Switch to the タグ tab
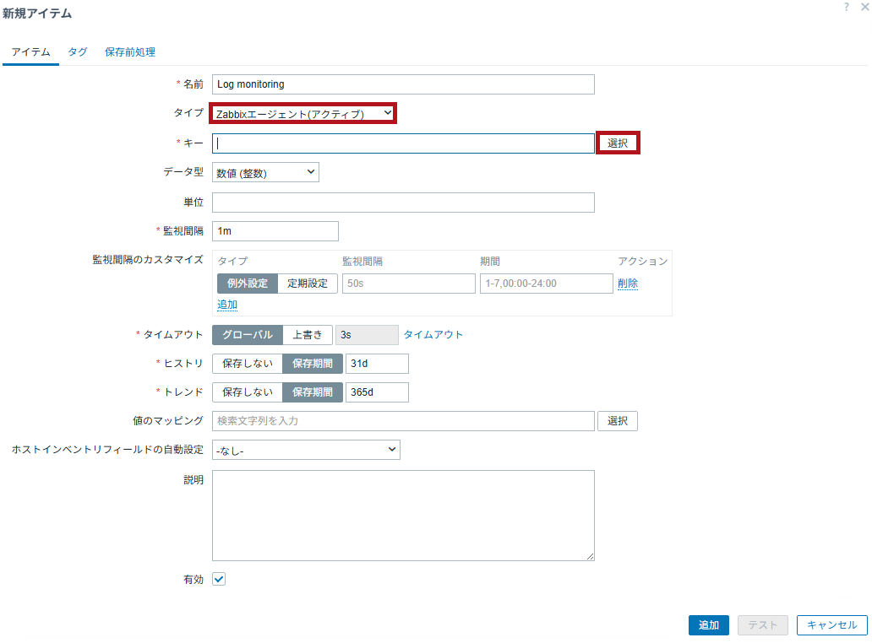872x643 pixels. click(x=78, y=51)
